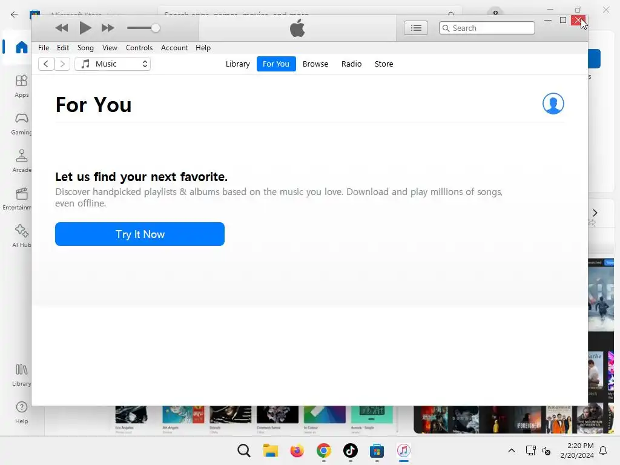
Task: Click the muted volume tray icon
Action: [546, 450]
